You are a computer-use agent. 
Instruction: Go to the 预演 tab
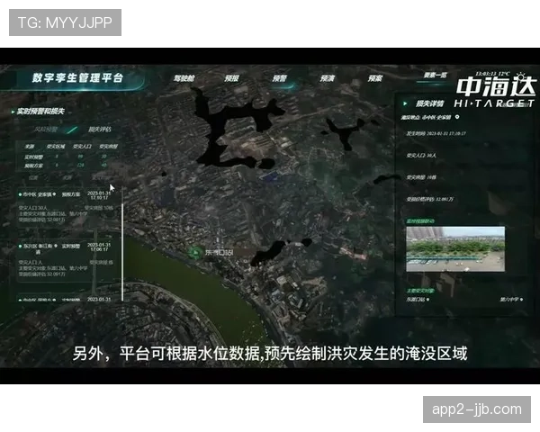pyautogui.click(x=328, y=78)
